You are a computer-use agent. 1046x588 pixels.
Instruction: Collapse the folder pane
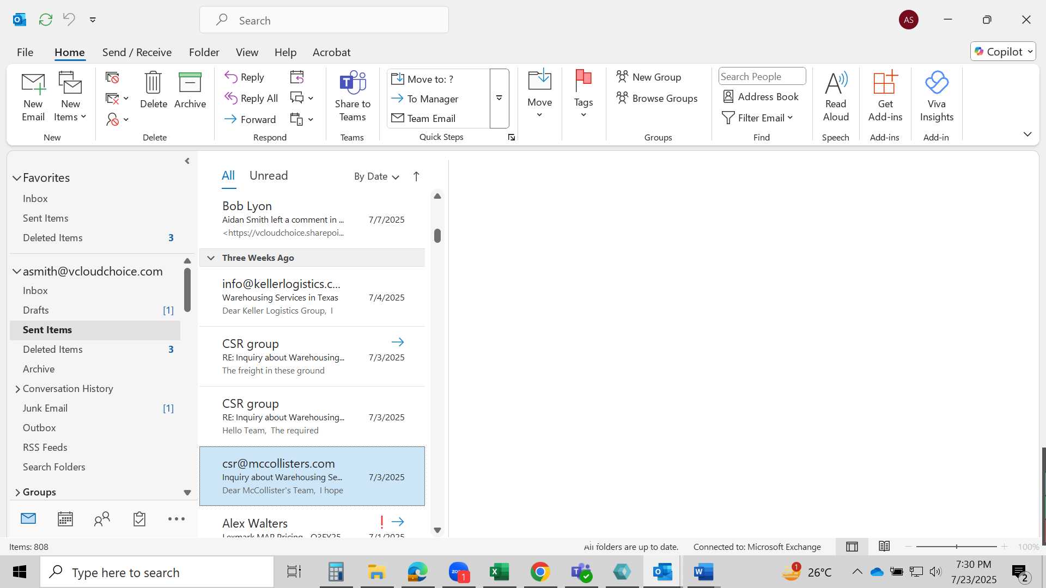(187, 161)
